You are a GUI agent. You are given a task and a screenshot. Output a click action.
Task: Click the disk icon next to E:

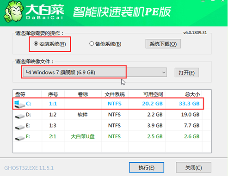coord(20,127)
